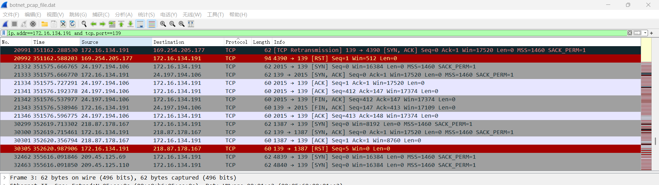Open a capture file with folder icon
This screenshot has width=659, height=185.
pyautogui.click(x=45, y=24)
